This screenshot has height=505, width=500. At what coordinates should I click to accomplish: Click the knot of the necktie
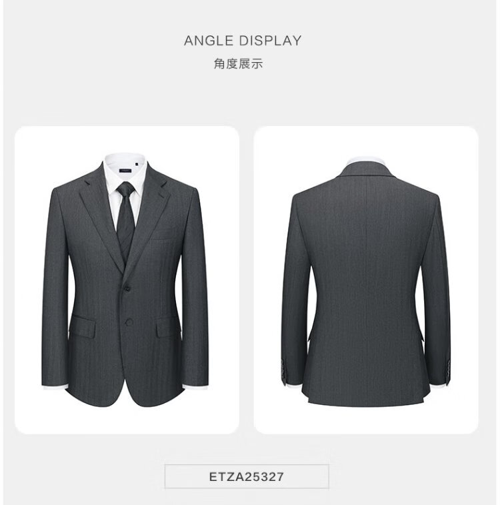pos(126,189)
